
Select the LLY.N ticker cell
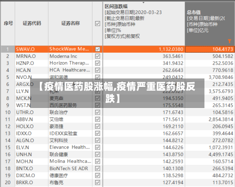click(31, 91)
